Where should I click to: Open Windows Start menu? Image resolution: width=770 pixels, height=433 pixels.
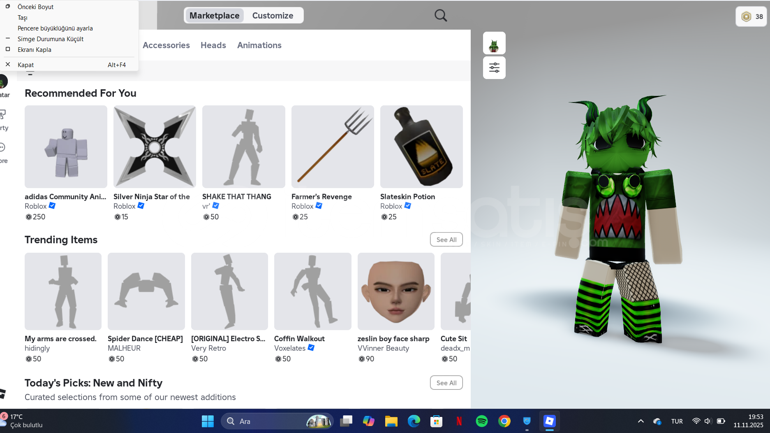click(x=208, y=421)
